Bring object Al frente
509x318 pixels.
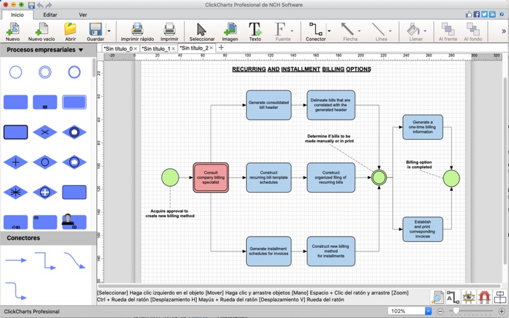tap(448, 31)
